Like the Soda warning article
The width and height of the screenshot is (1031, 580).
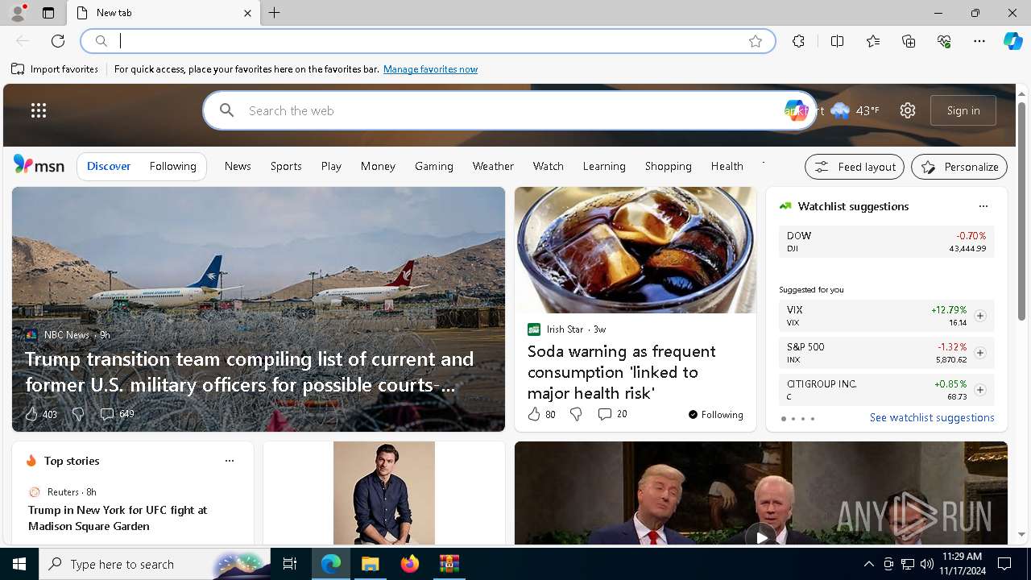tap(534, 414)
